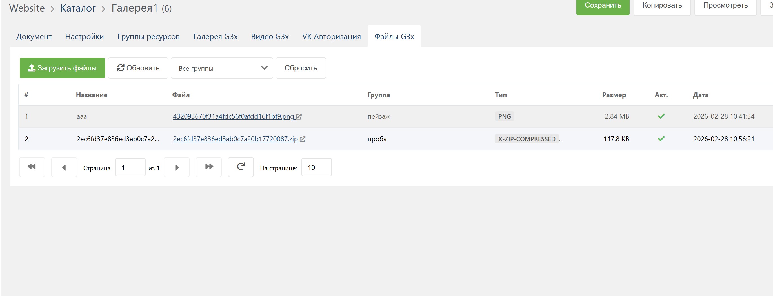The height and width of the screenshot is (296, 773).
Task: Open external link icon for ZIP file
Action: point(303,139)
